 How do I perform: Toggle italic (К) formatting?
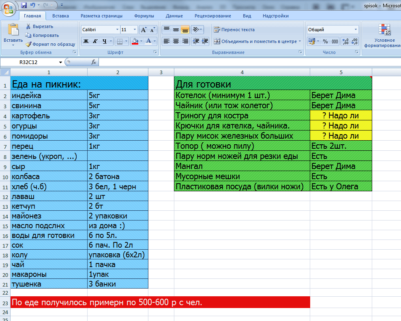(95, 41)
